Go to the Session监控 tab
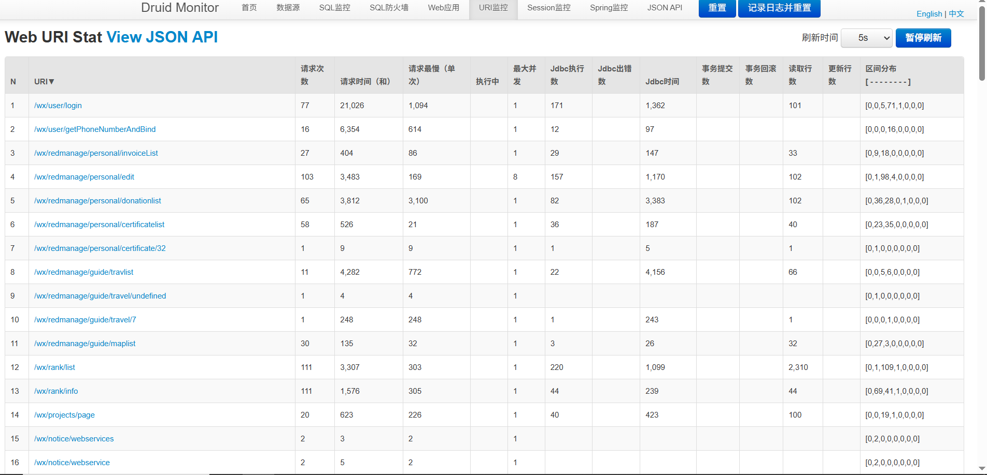The image size is (987, 475). (548, 8)
